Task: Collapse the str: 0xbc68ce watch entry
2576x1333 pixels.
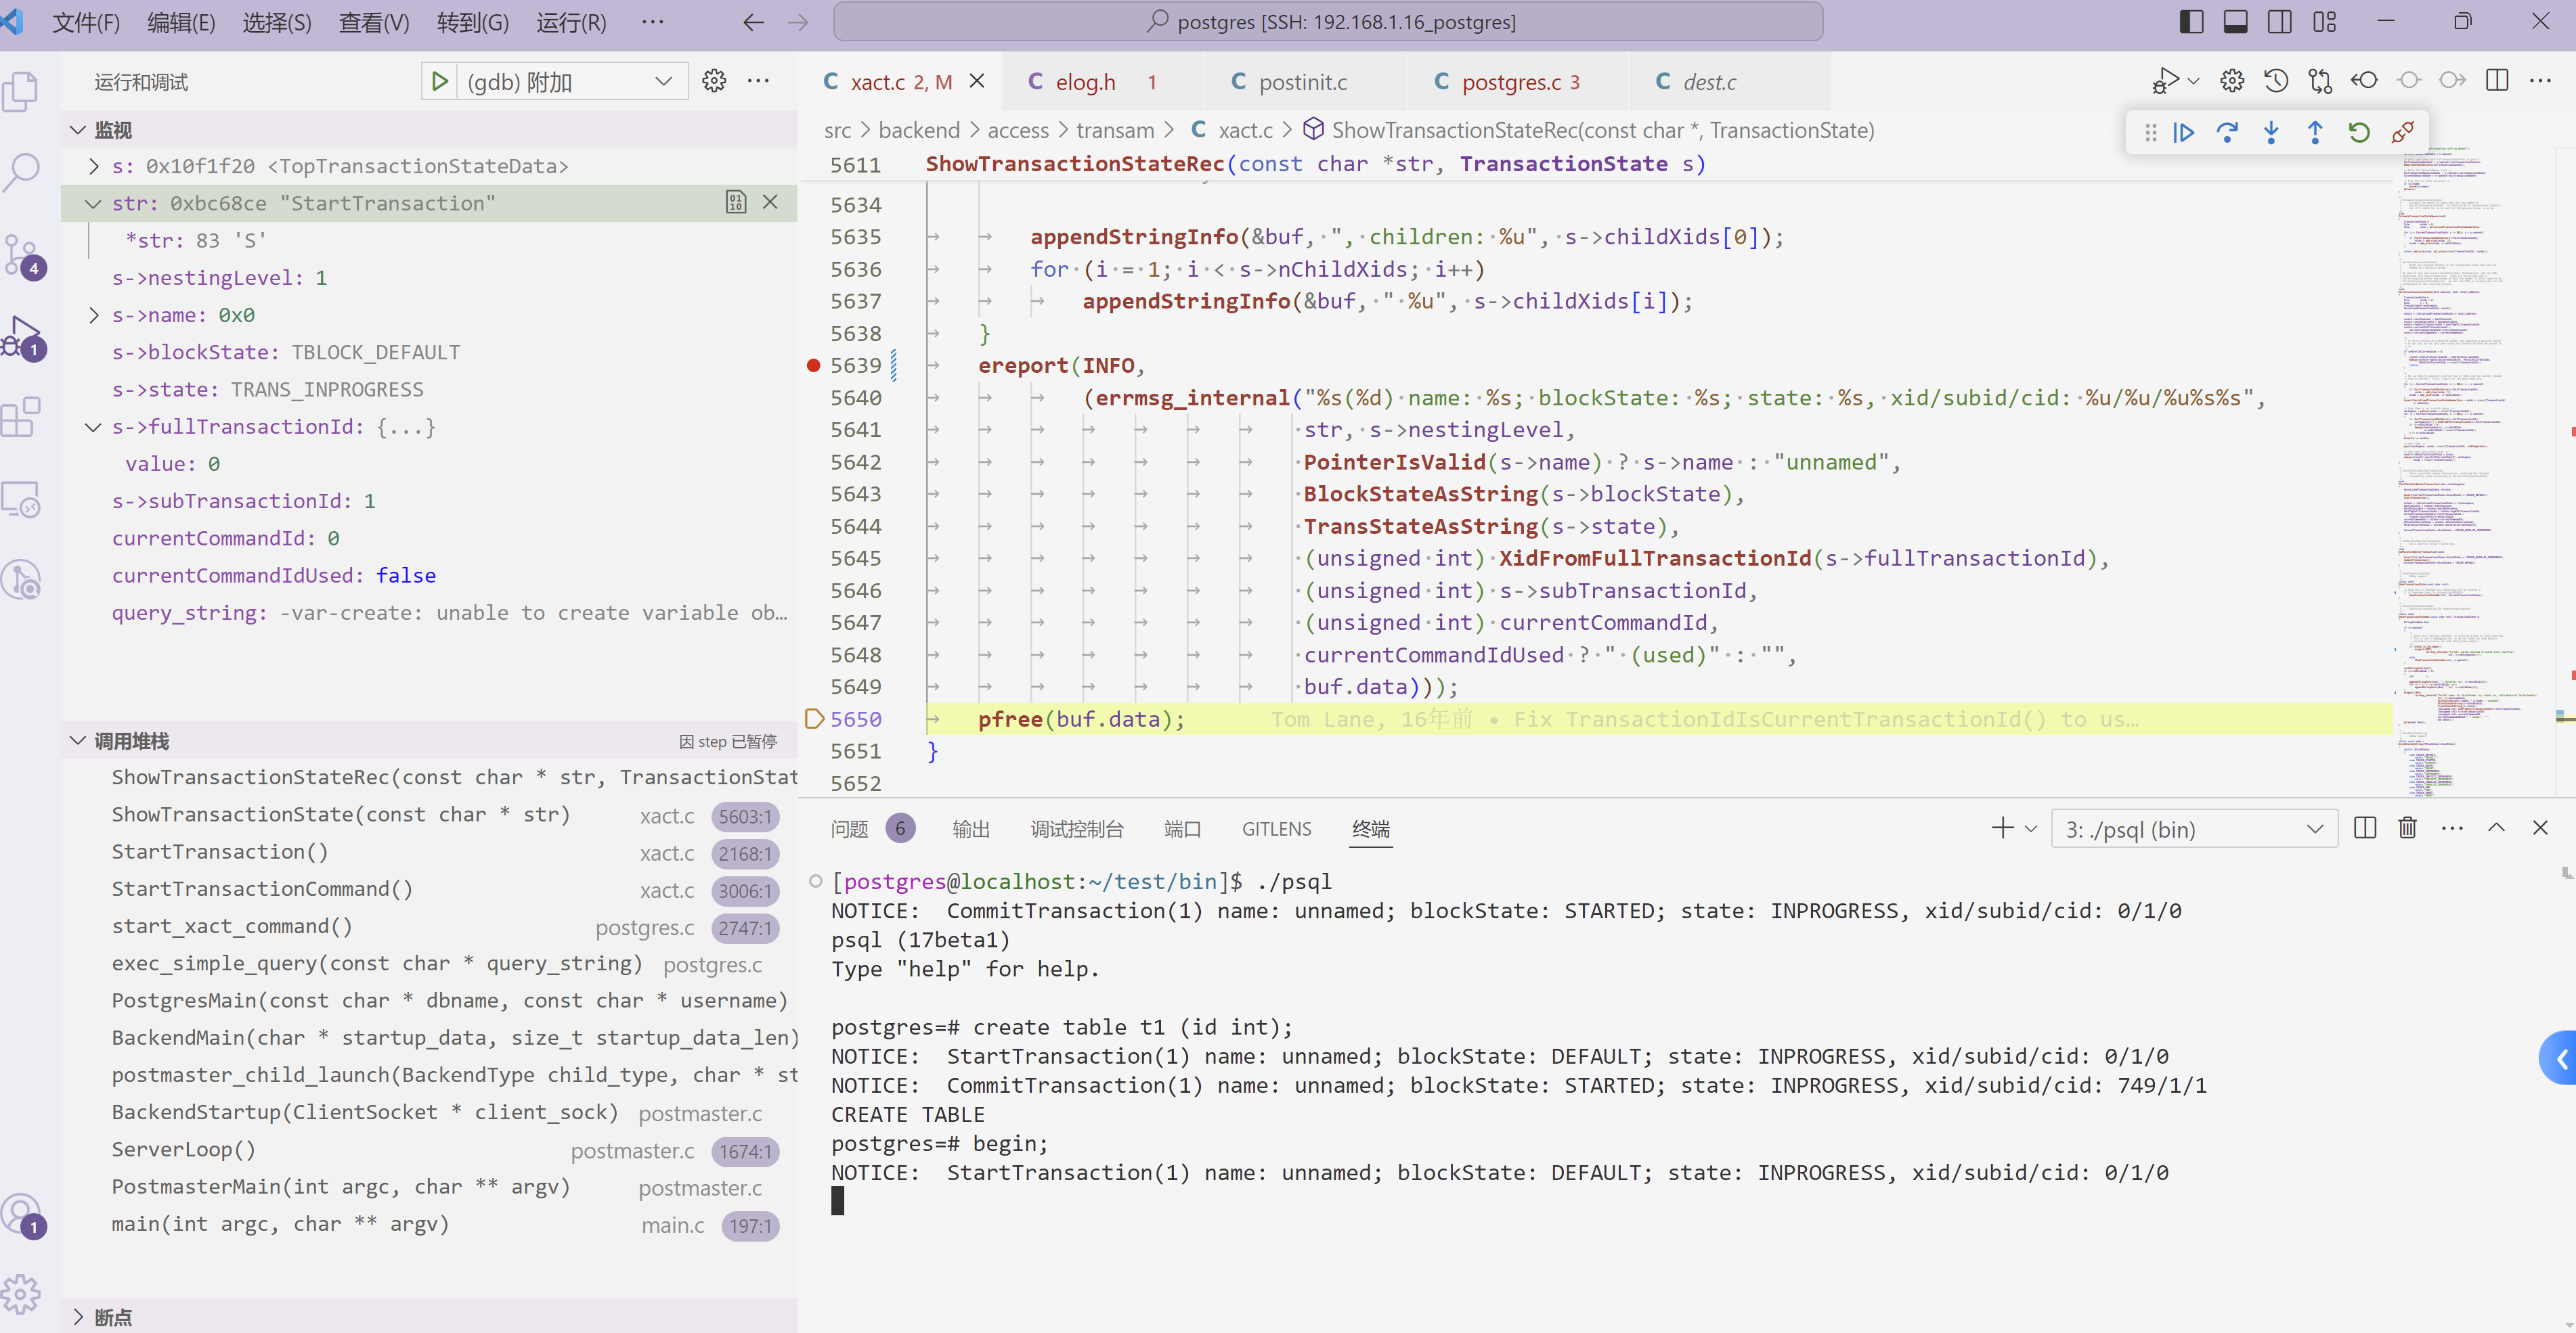Action: point(94,204)
